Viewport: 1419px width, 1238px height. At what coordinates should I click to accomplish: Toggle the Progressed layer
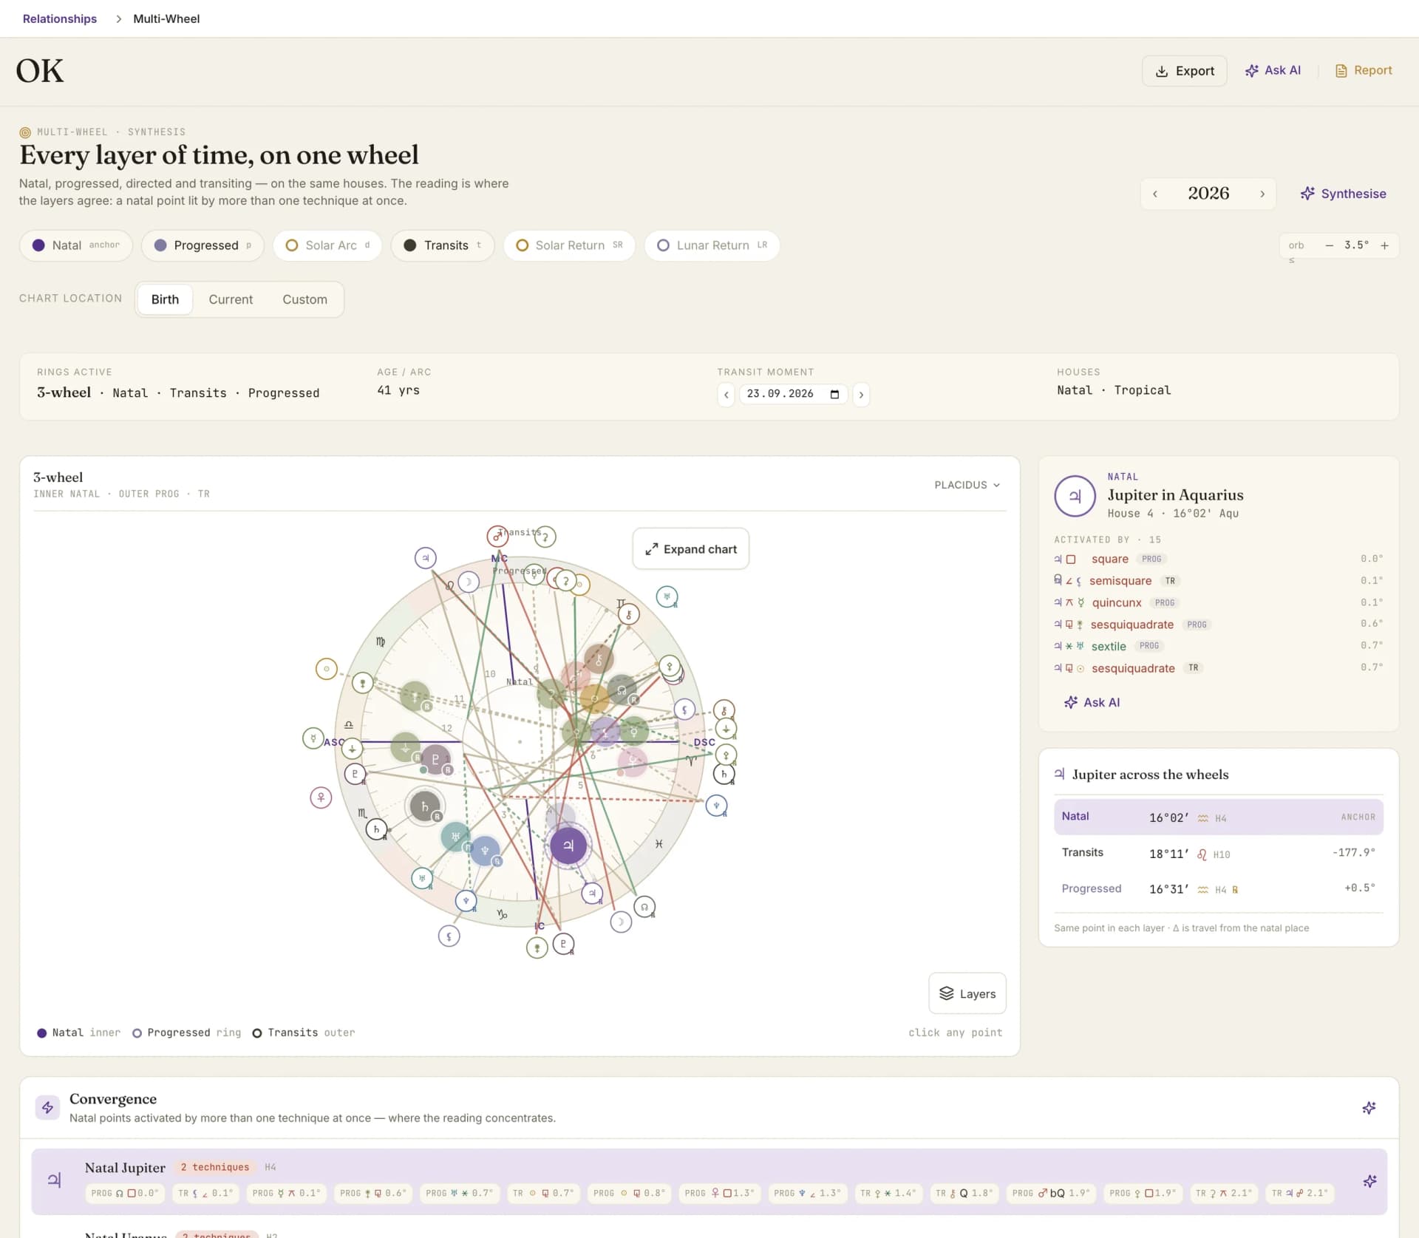coord(203,245)
